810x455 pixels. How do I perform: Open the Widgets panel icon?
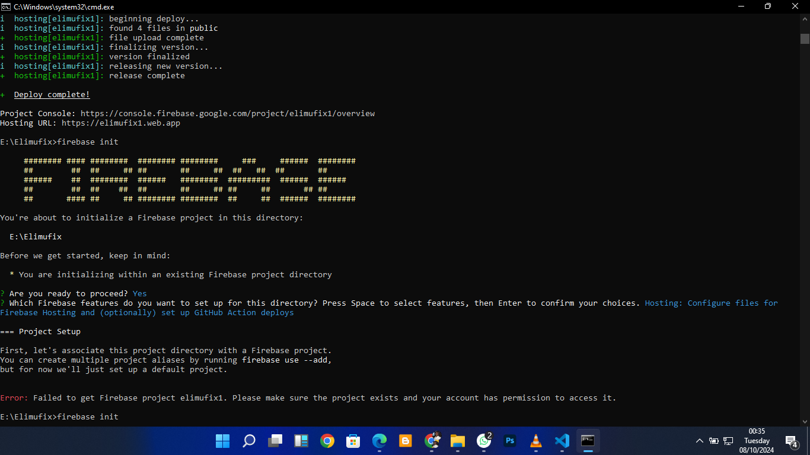pos(301,441)
